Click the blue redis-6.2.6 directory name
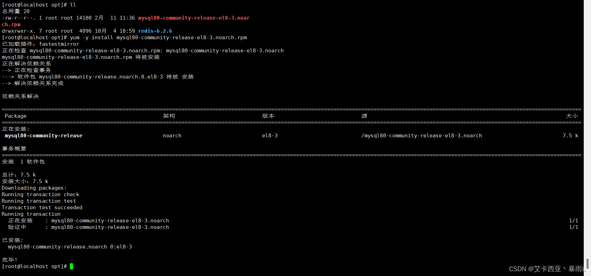 pos(155,31)
